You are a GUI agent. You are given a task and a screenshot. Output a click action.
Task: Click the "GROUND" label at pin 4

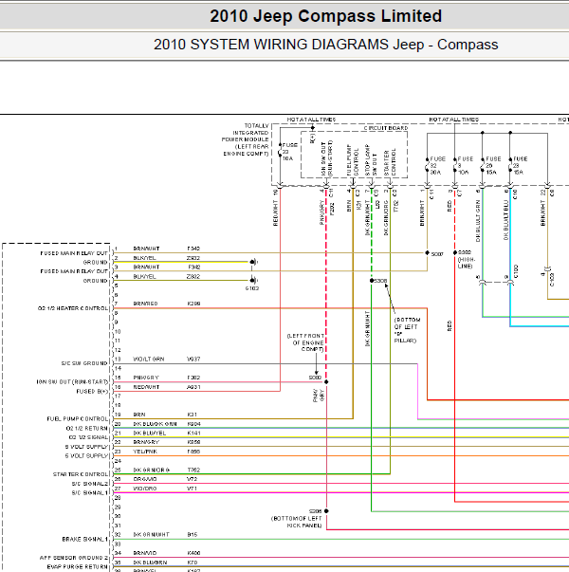(x=96, y=281)
